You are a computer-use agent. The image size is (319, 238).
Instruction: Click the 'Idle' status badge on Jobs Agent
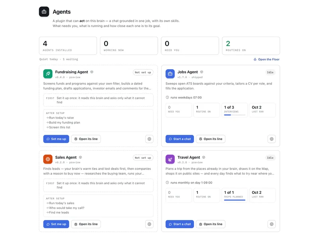coord(270,72)
